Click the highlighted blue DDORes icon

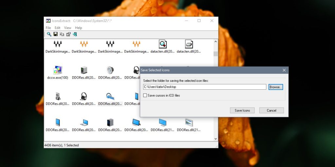click(110, 96)
